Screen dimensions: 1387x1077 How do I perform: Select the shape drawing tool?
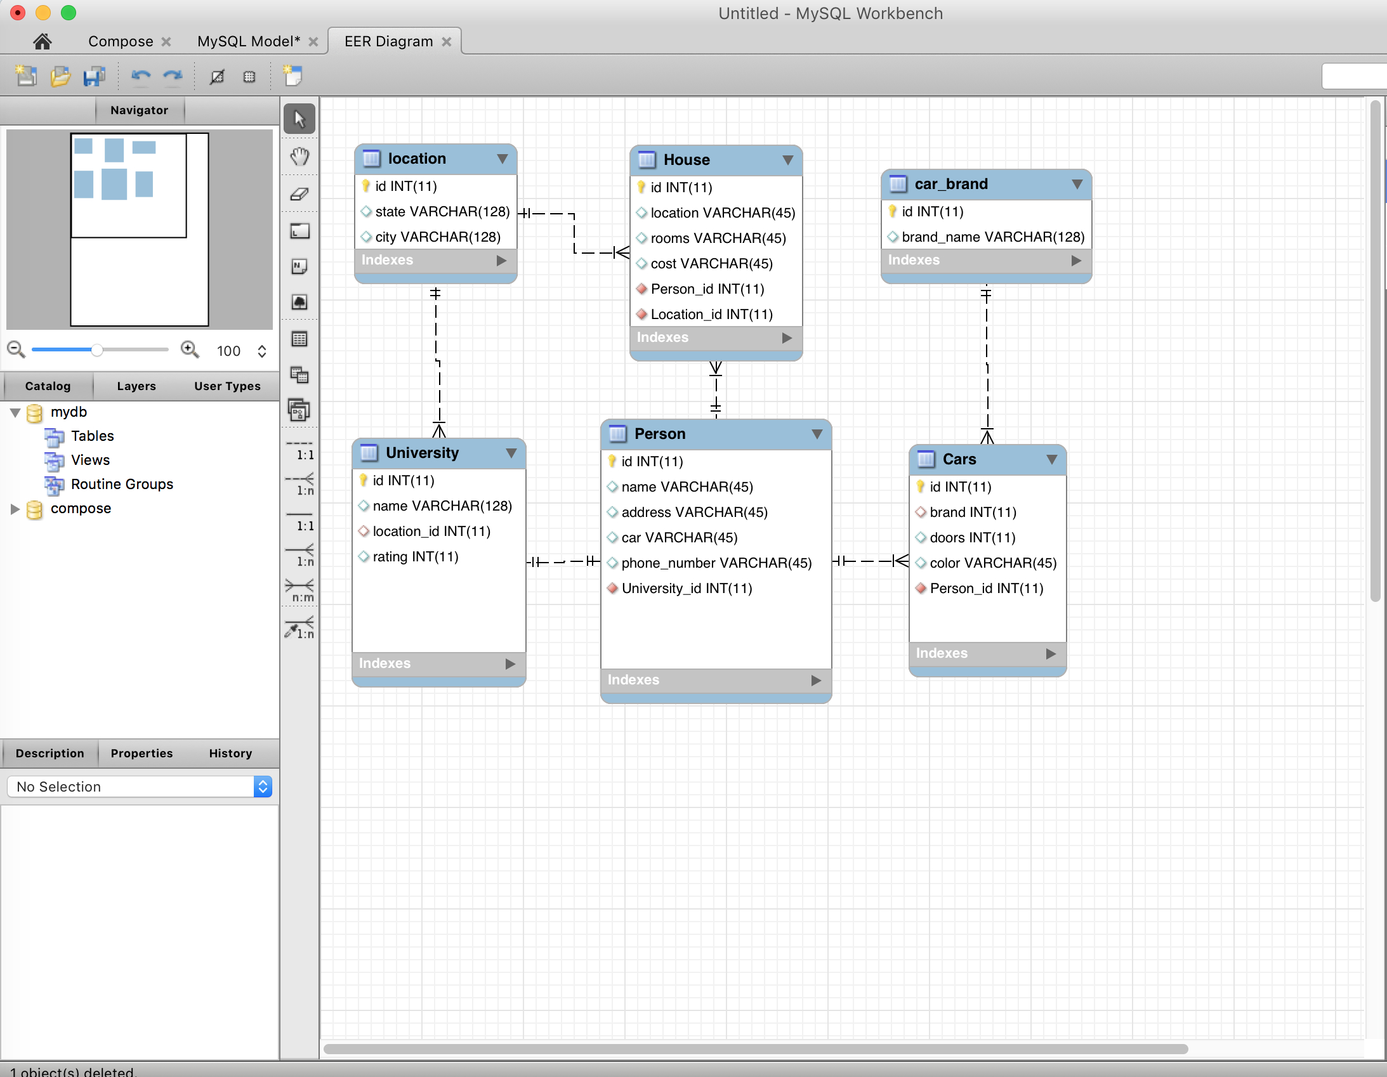301,232
